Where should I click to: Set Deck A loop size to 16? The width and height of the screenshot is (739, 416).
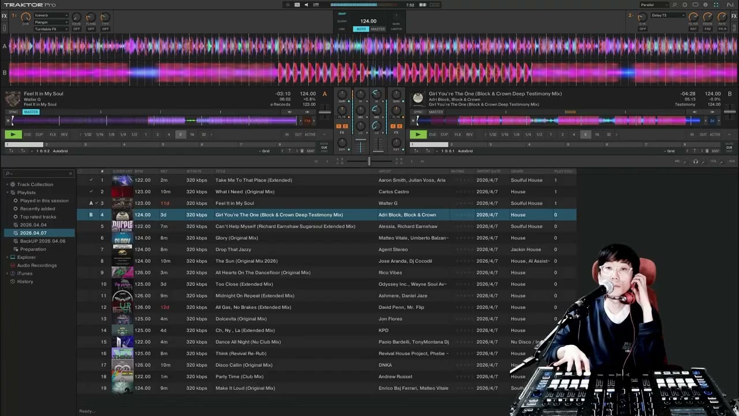point(192,135)
